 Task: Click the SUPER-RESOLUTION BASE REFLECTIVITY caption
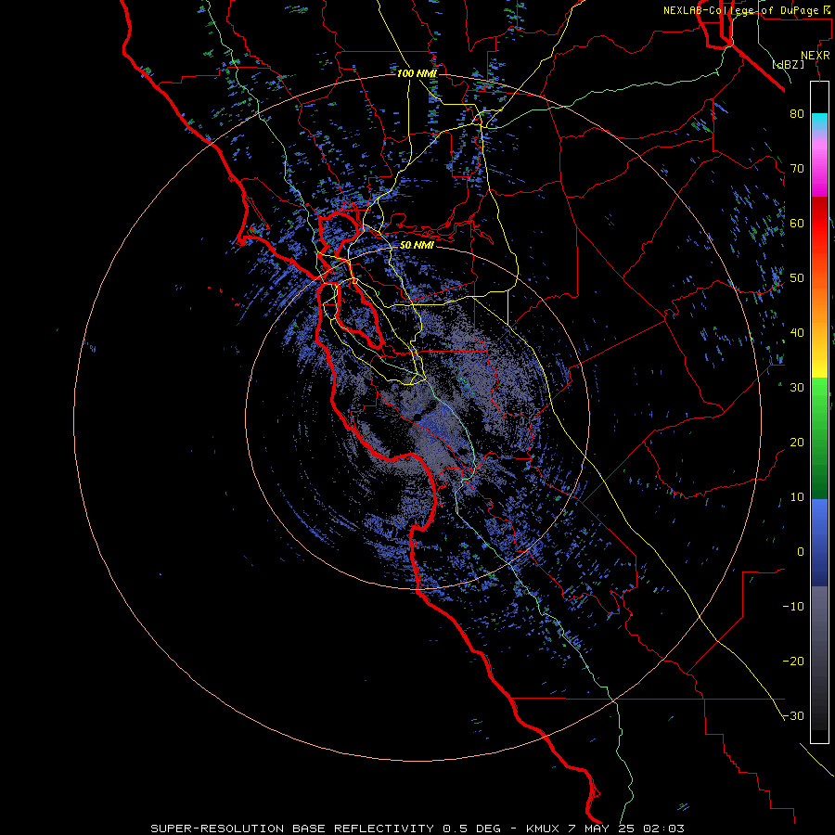(292, 829)
